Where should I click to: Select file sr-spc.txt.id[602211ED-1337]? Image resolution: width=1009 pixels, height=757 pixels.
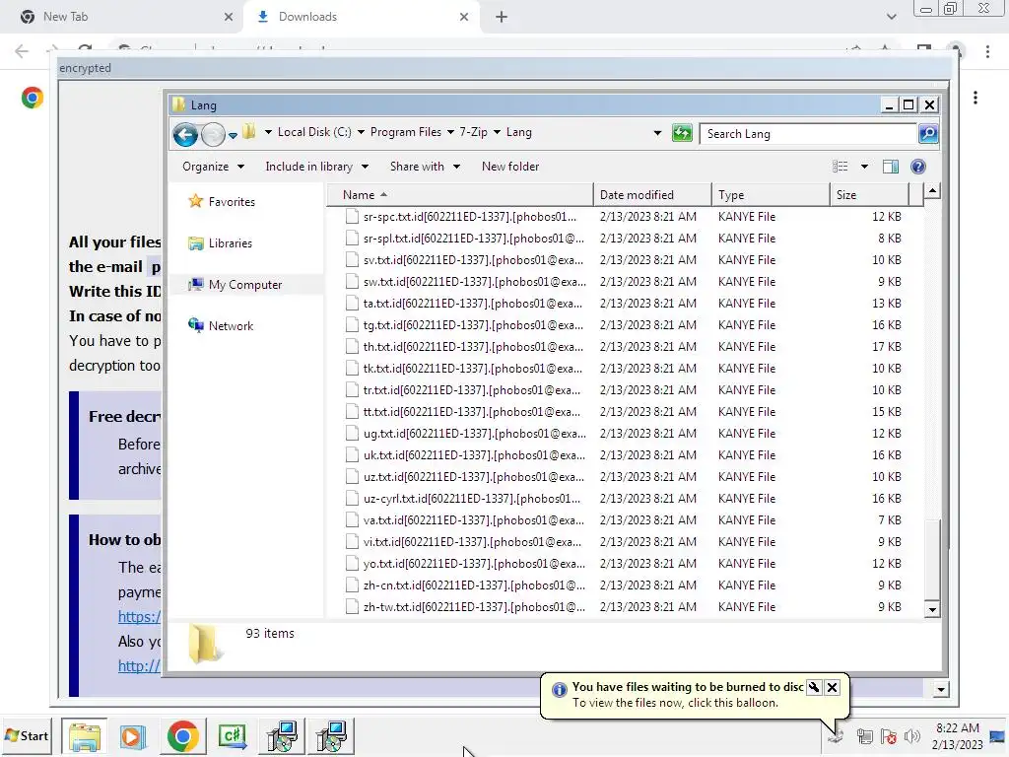[x=470, y=217]
